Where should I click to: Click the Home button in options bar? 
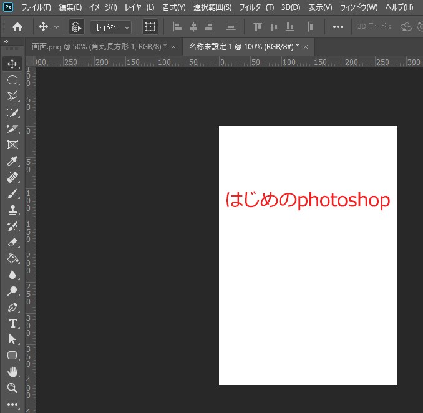coord(17,27)
